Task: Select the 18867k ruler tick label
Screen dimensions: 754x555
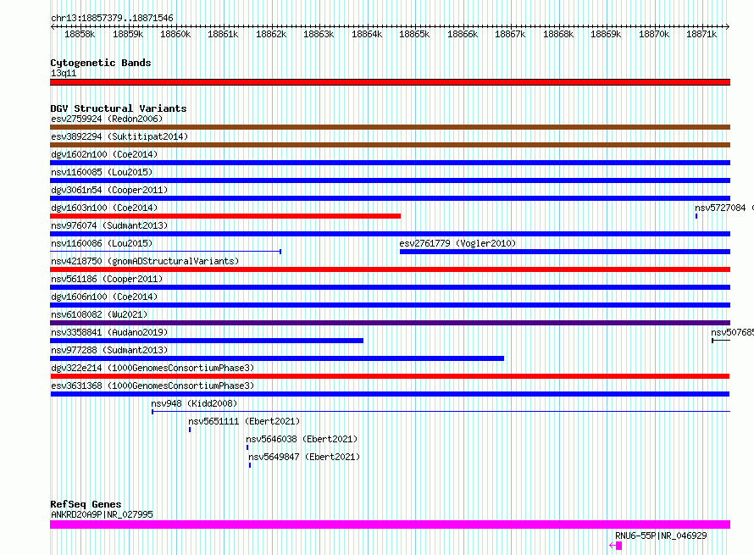Action: [510, 34]
